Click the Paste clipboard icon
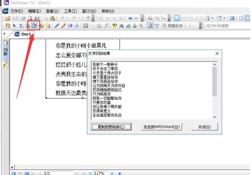251x175 pixels. [x=52, y=18]
